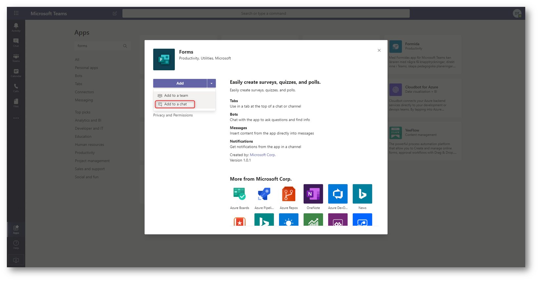Open Teams in the left rail
The image size is (539, 281).
pos(16,58)
